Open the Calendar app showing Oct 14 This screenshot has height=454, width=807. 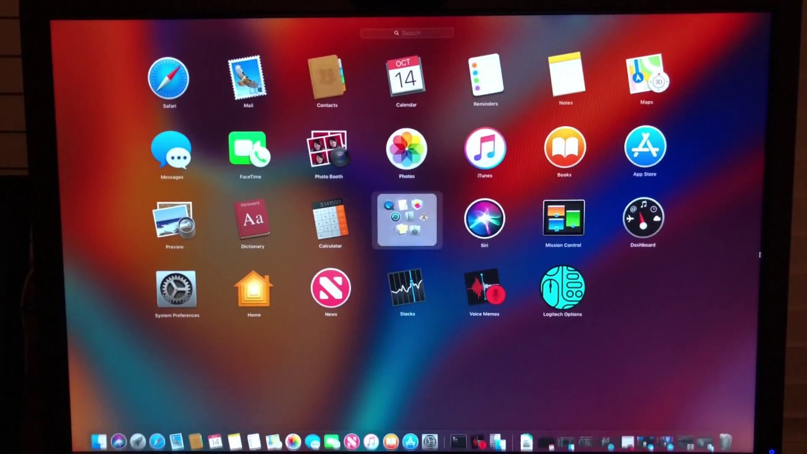click(x=405, y=77)
